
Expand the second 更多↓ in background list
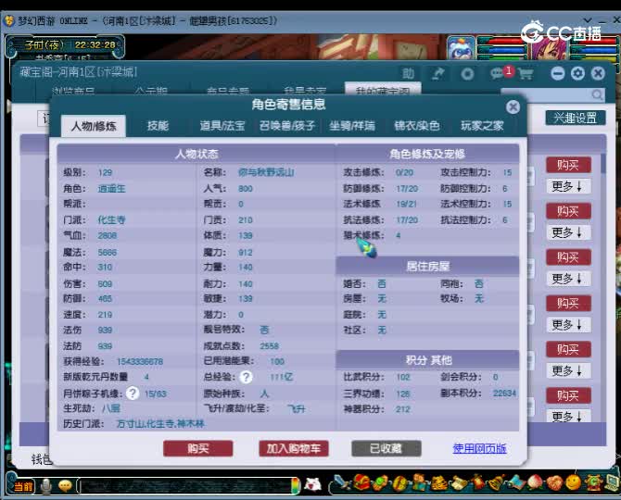[x=567, y=232]
